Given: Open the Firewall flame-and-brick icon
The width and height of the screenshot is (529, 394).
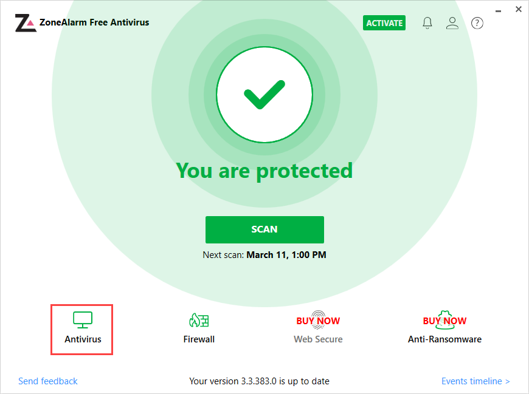Looking at the screenshot, I should click(x=199, y=320).
